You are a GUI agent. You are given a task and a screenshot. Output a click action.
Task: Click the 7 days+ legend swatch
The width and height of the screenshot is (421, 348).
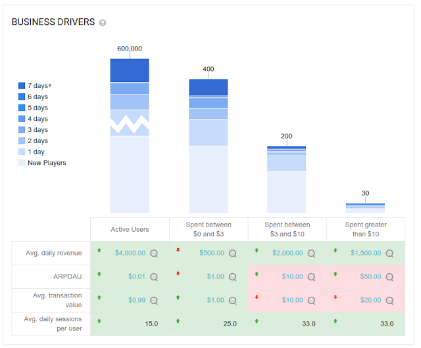click(x=22, y=85)
